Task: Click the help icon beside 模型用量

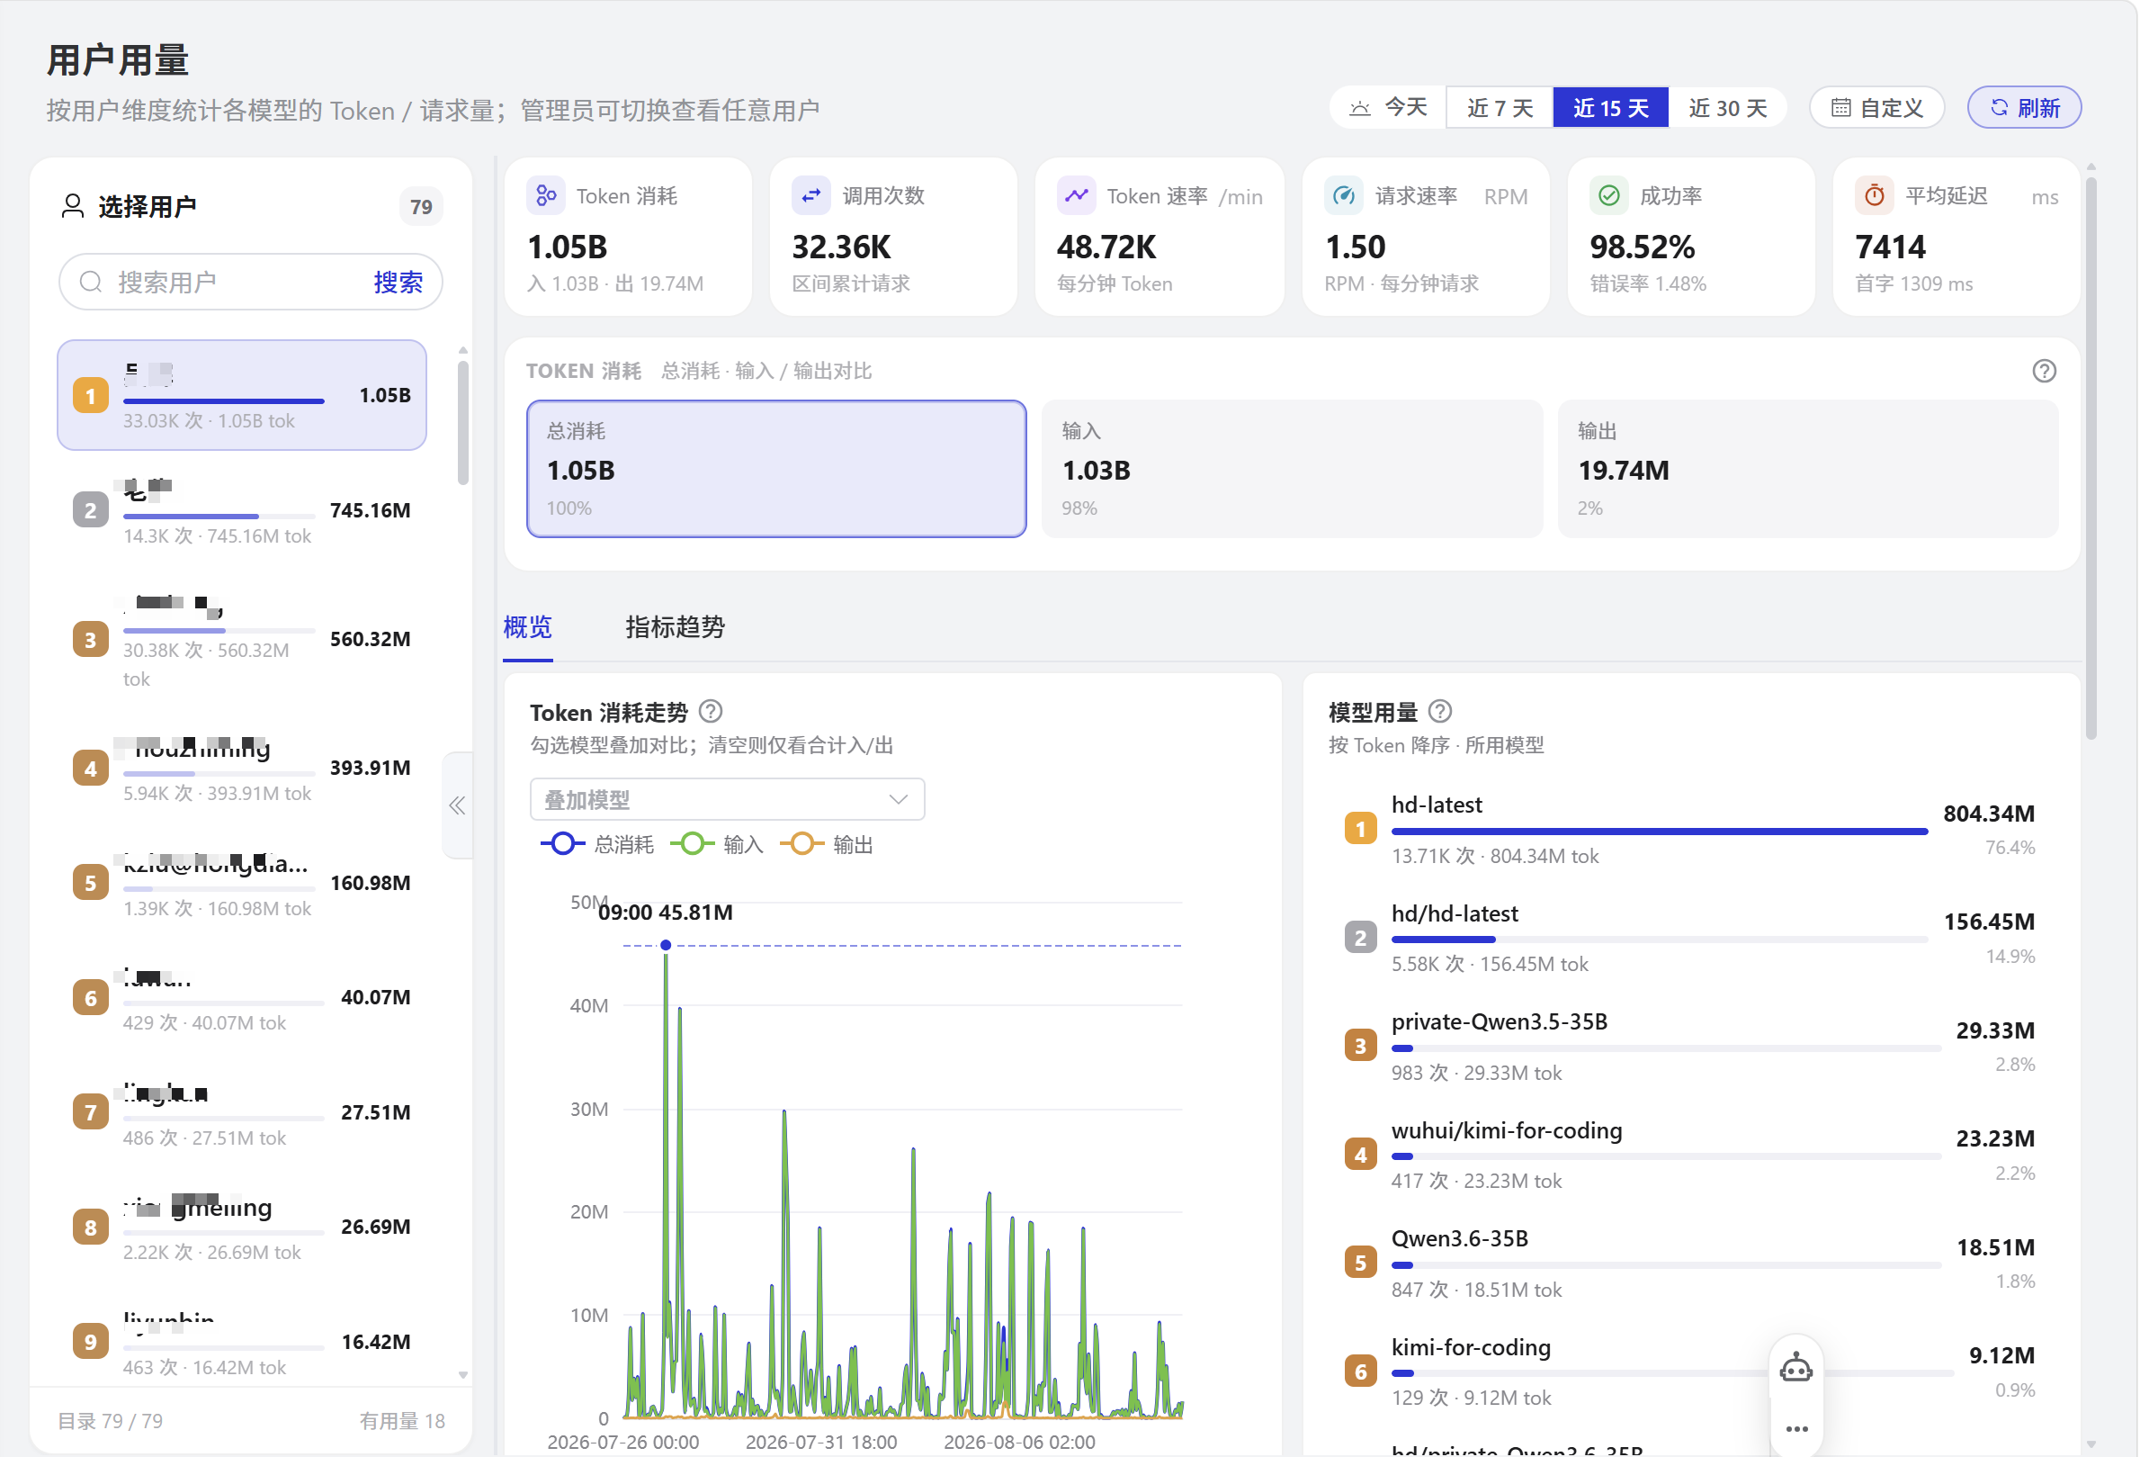Action: [x=1441, y=712]
